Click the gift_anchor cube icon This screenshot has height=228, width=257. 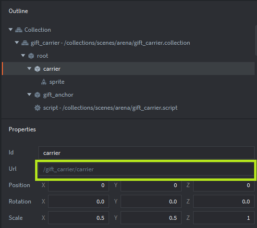(x=37, y=95)
